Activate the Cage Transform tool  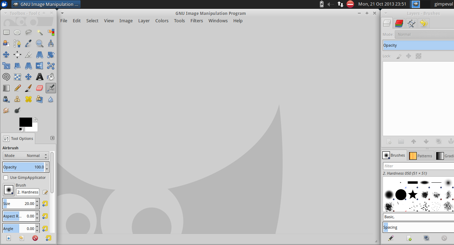click(51, 66)
